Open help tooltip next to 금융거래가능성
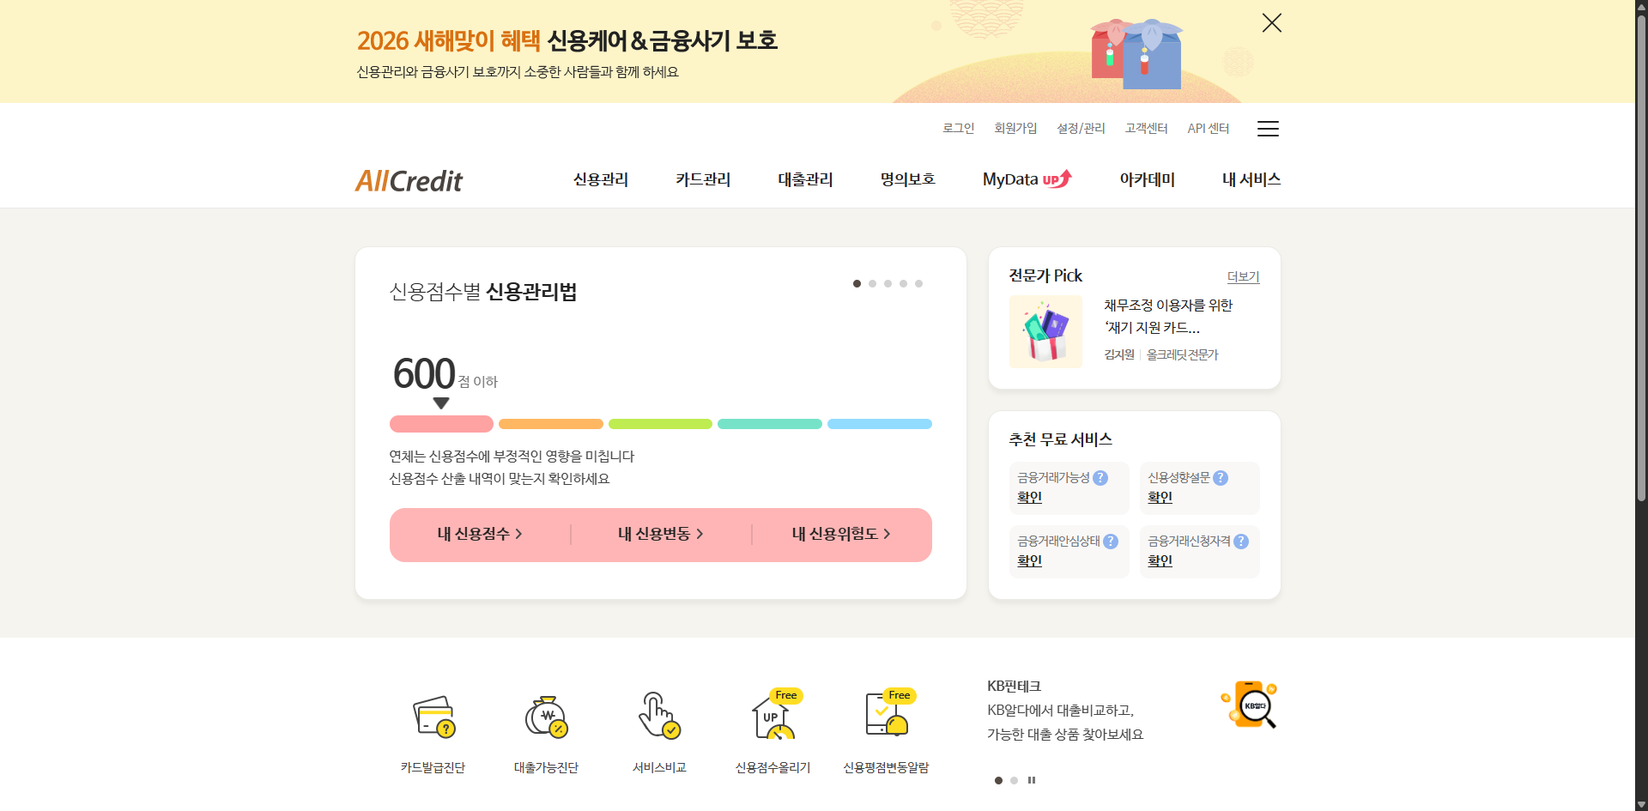The width and height of the screenshot is (1648, 811). [1101, 478]
